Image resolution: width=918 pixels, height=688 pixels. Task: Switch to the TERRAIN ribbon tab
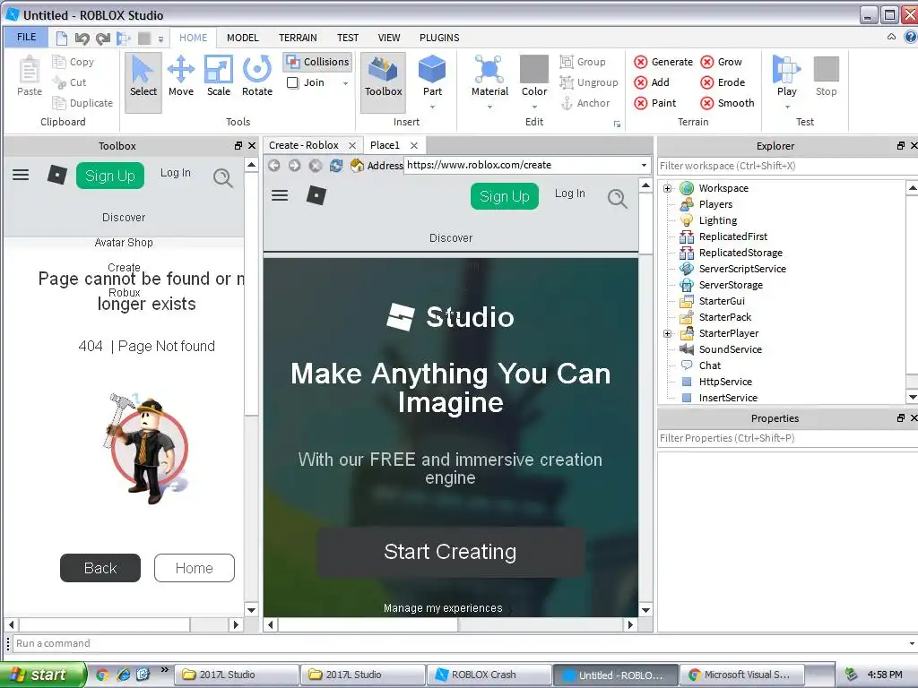coord(298,38)
